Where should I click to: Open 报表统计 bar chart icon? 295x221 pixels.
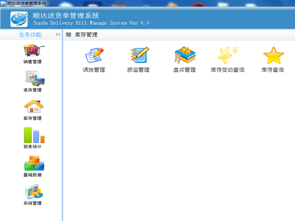[x=34, y=135]
